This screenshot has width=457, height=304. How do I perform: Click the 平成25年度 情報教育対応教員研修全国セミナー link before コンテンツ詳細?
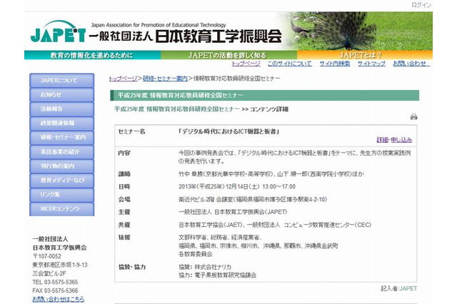point(177,109)
